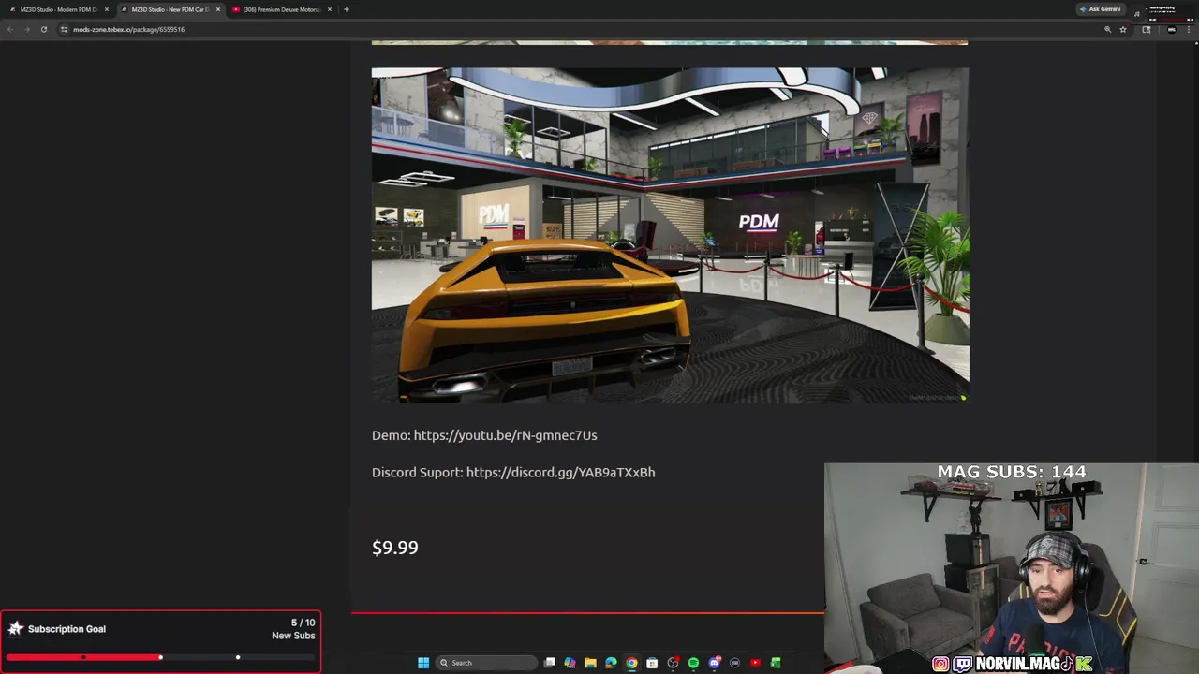Bookmark this page with the star icon
Viewport: 1199px width, 674px height.
coord(1123,29)
